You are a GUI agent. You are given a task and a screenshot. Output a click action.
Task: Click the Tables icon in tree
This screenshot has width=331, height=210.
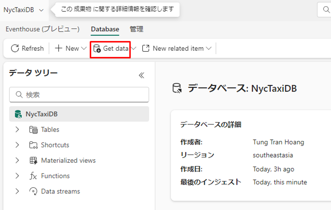pyautogui.click(x=33, y=130)
